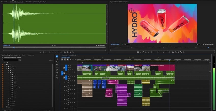This screenshot has height=111, width=216.
Task: Select the Source waveform tab
Action: tap(16, 2)
